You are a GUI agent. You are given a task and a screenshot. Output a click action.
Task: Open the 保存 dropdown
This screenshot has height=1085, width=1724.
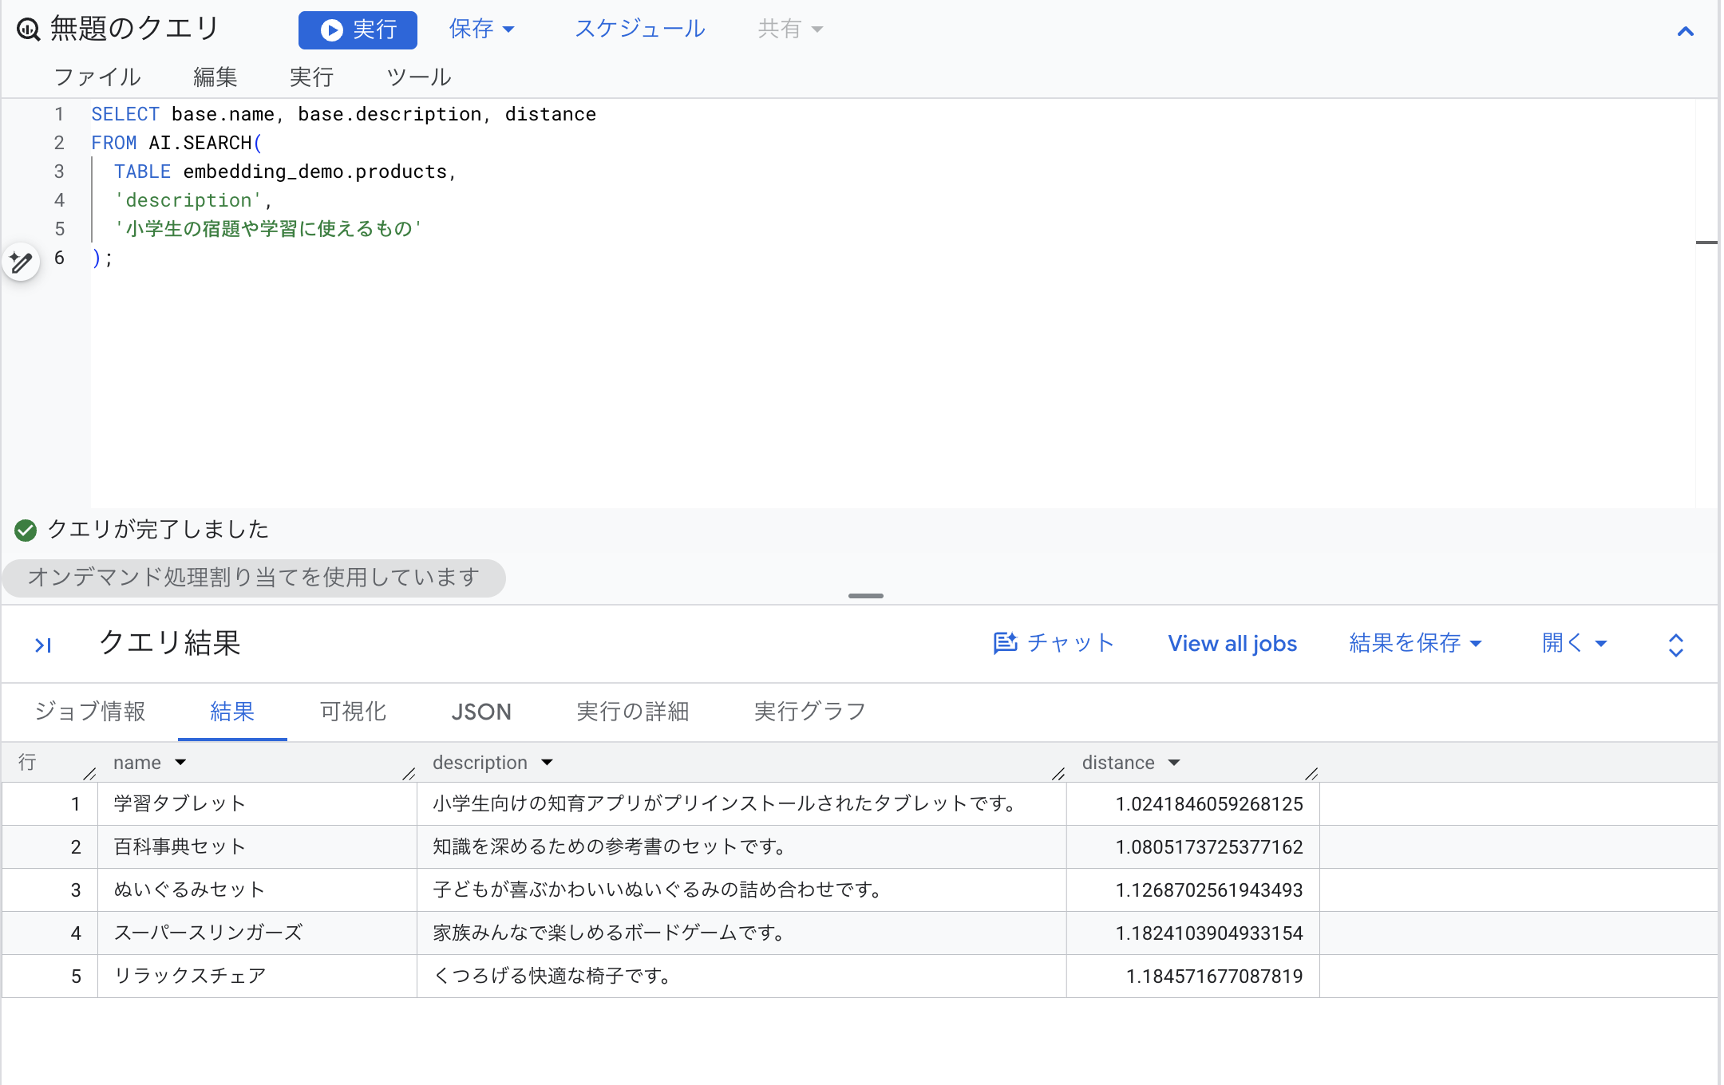pos(481,30)
